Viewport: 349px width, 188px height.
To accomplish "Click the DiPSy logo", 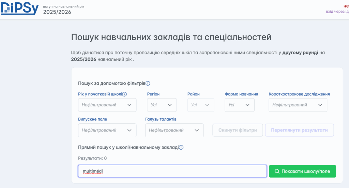I will pos(19,8).
